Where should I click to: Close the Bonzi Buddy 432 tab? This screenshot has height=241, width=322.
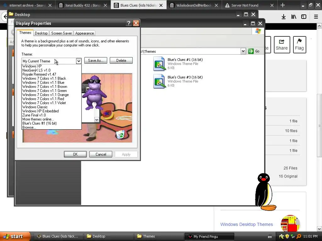click(105, 5)
